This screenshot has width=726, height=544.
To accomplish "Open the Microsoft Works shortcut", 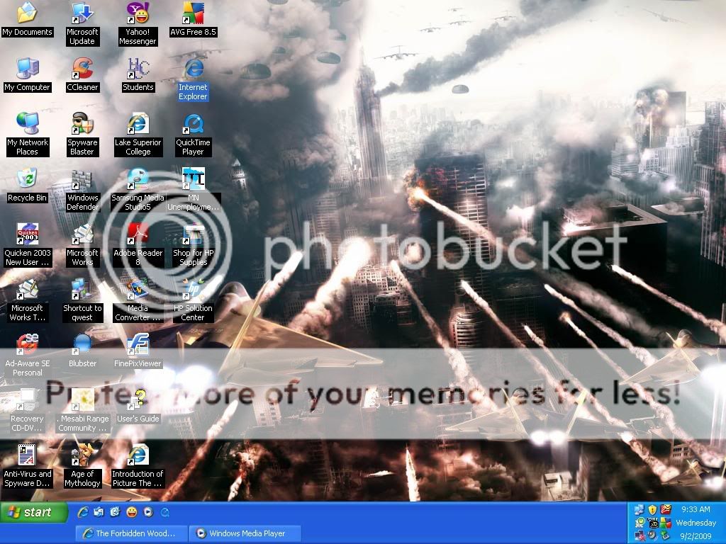I will pos(82,244).
